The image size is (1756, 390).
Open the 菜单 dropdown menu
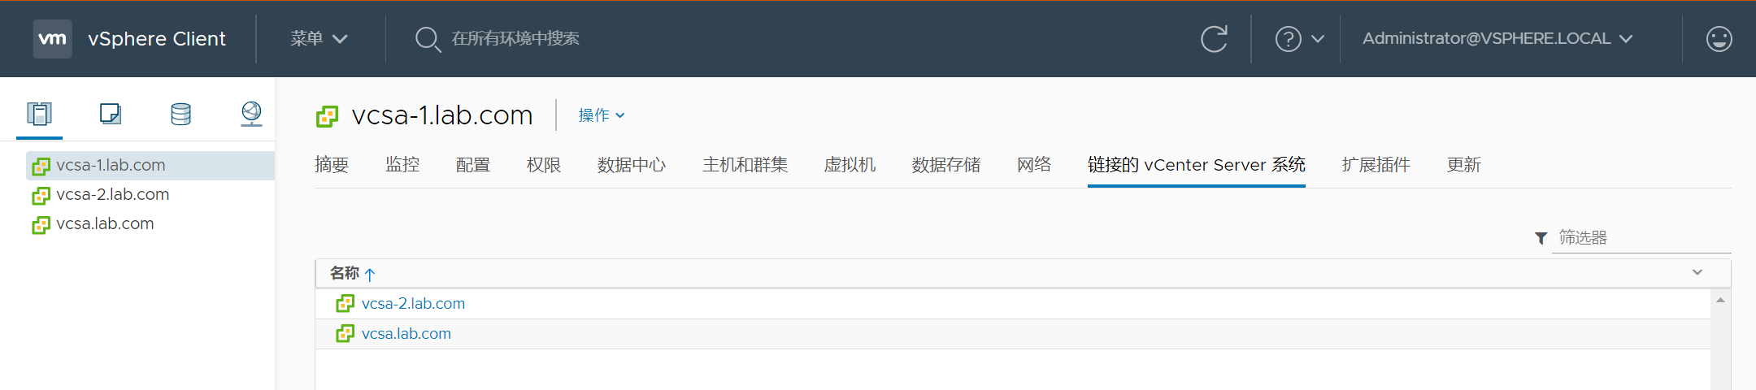click(319, 38)
